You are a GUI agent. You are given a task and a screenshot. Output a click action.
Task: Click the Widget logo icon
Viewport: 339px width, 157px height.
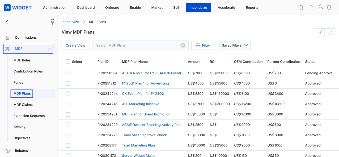coord(7,8)
